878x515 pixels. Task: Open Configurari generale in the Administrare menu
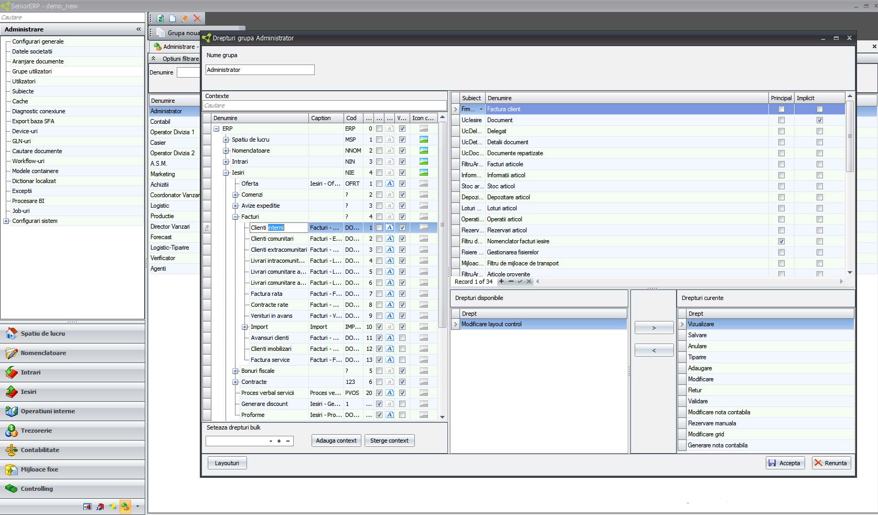point(38,41)
